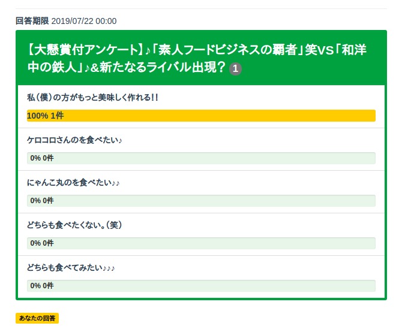The height and width of the screenshot is (329, 396).
Task: Click the yellow 100% result bar
Action: coord(240,116)
